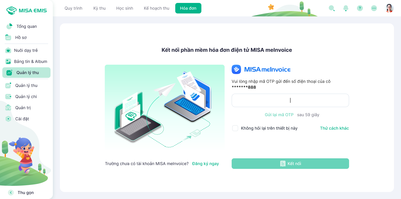Viewport: 401px width, 199px height.
Task: Open the search magnifier icon
Action: (x=331, y=8)
